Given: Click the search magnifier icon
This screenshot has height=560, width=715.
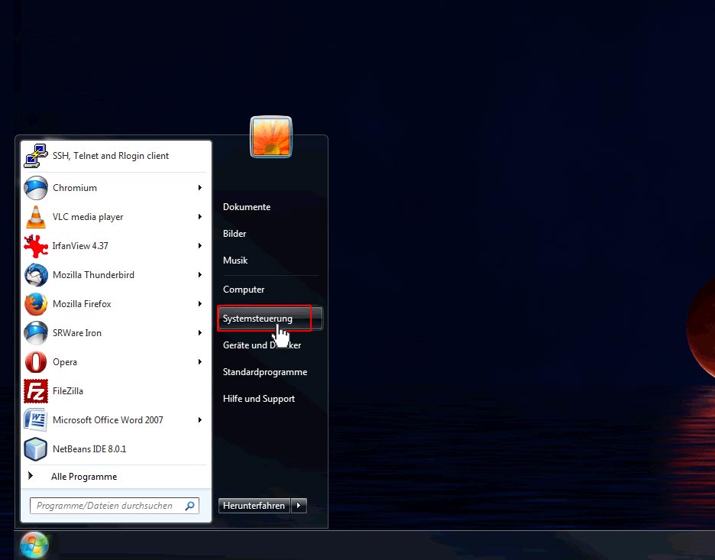Looking at the screenshot, I should coord(189,506).
